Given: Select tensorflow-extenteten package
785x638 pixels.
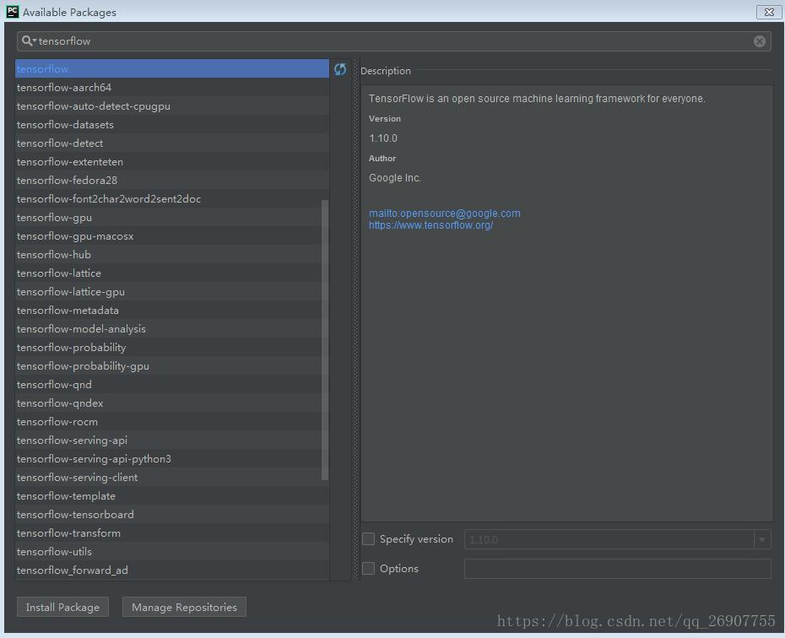Looking at the screenshot, I should coord(171,162).
